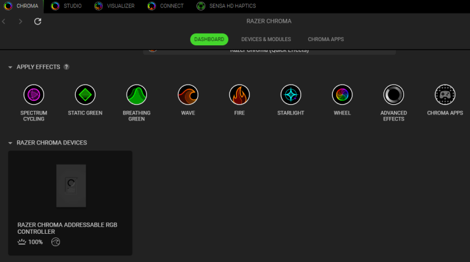Apply the Wheel lighting effect
470x262 pixels.
pyautogui.click(x=342, y=95)
